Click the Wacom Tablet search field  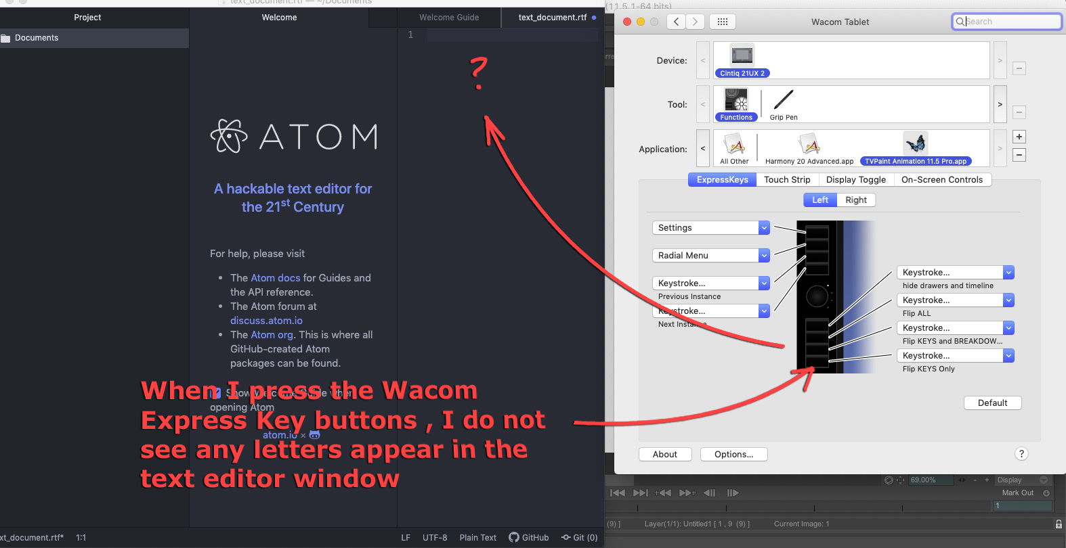coord(1006,22)
